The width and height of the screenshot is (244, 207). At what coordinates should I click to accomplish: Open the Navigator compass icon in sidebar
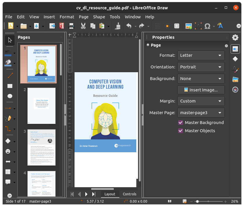click(235, 90)
